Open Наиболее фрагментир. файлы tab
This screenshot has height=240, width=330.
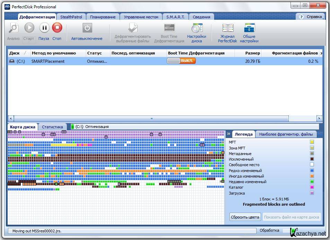[x=286, y=134]
